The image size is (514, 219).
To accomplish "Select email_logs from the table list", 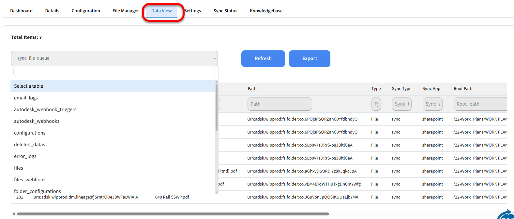I will (26, 98).
